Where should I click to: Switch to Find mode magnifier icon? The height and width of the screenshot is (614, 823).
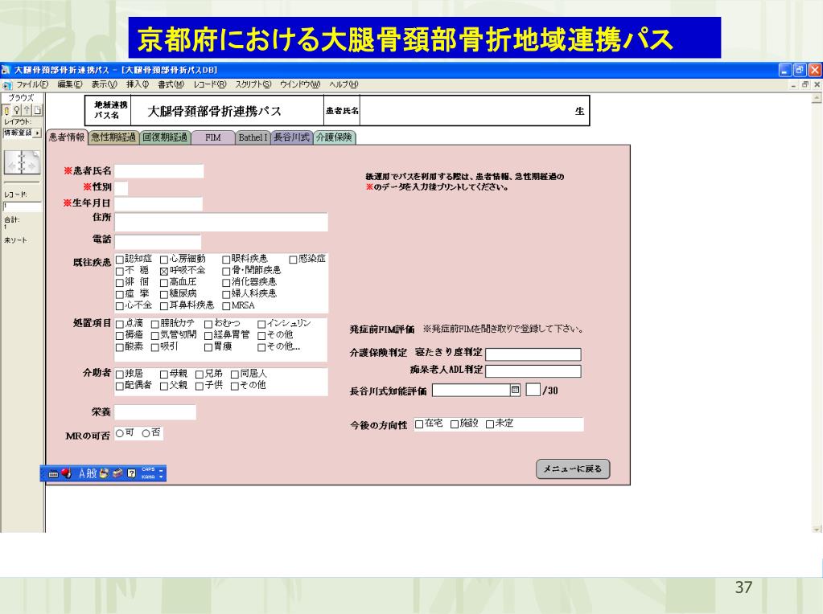pyautogui.click(x=17, y=110)
